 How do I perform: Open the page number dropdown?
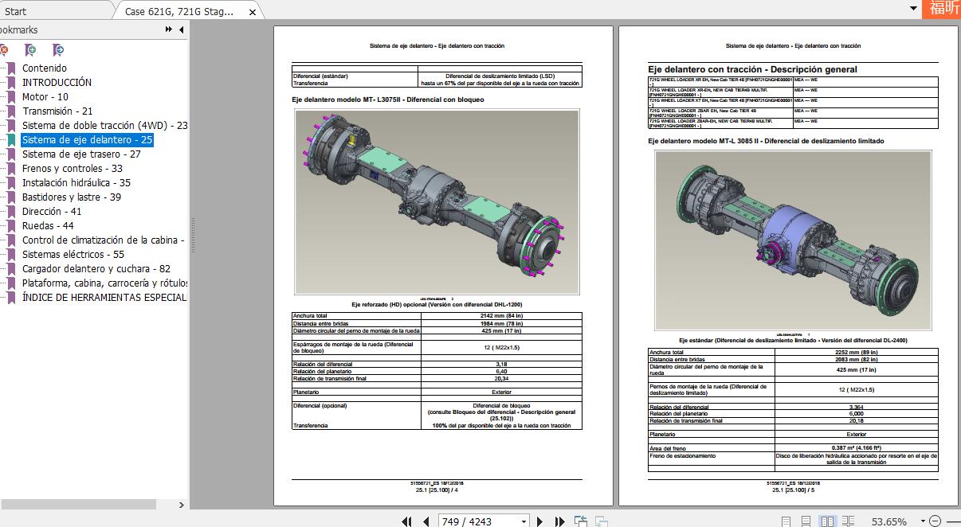point(524,521)
